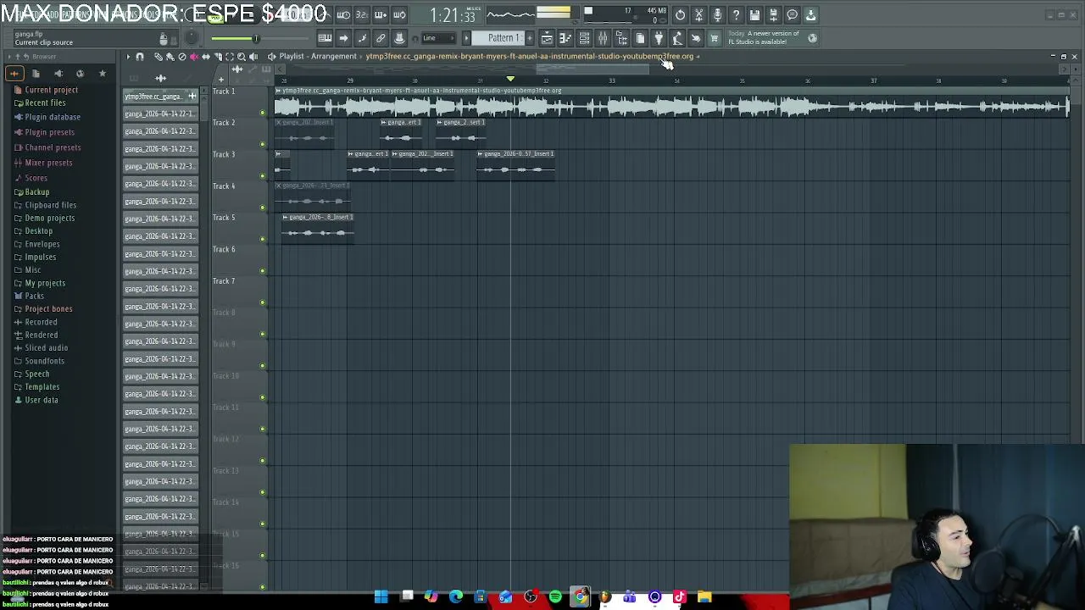Add a new pattern with plus button
The image size is (1085, 610).
point(530,38)
